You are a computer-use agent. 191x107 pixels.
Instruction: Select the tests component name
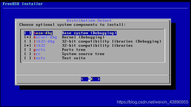pos(39,58)
